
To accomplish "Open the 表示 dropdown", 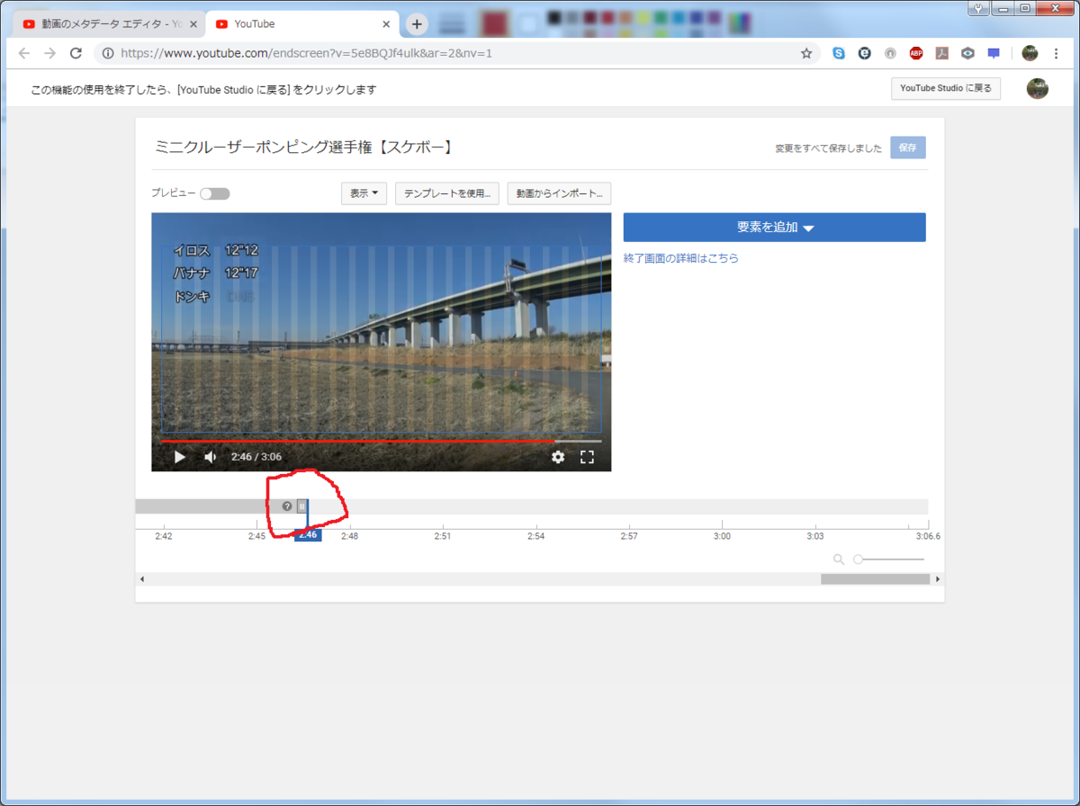I will coord(364,193).
